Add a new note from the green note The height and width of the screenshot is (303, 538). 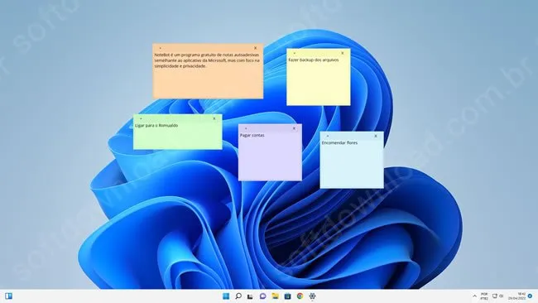[141, 118]
